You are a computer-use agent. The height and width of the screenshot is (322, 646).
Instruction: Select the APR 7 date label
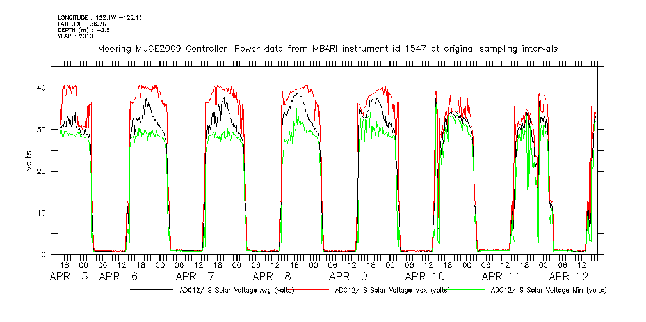[195, 277]
